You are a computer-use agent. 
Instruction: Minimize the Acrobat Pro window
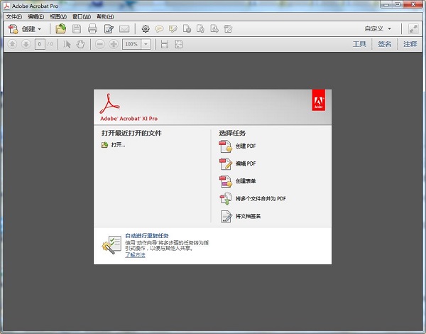coord(386,4)
